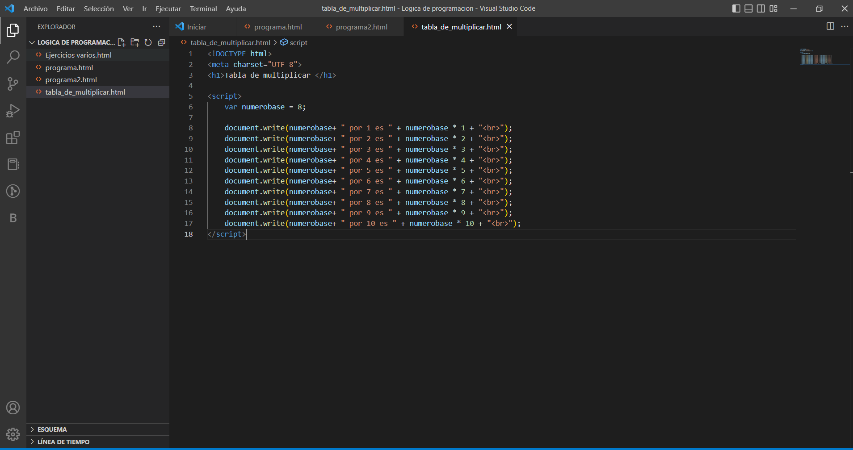Click the New File icon in explorer
Viewport: 853px width, 450px height.
(122, 42)
